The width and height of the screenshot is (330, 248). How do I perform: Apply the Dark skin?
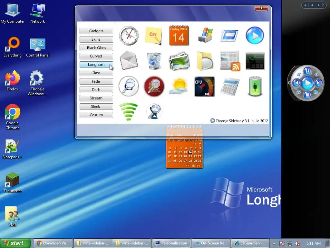(96, 90)
